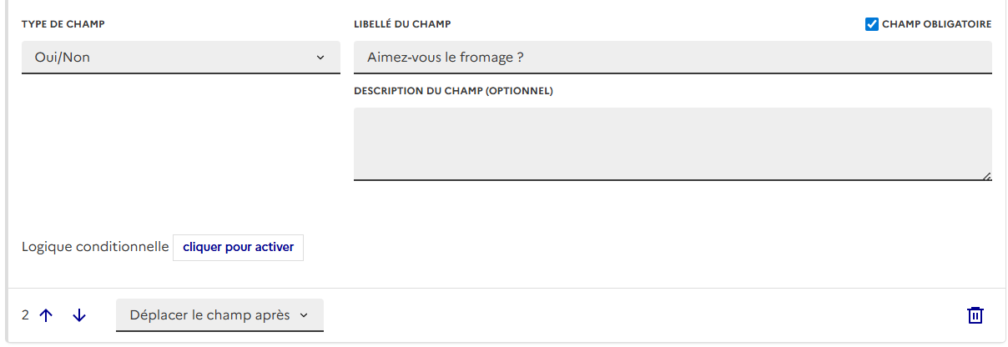Viewport: 1008px width, 347px height.
Task: Click the chevron beside "Déplacer le champ après"
Action: 304,315
